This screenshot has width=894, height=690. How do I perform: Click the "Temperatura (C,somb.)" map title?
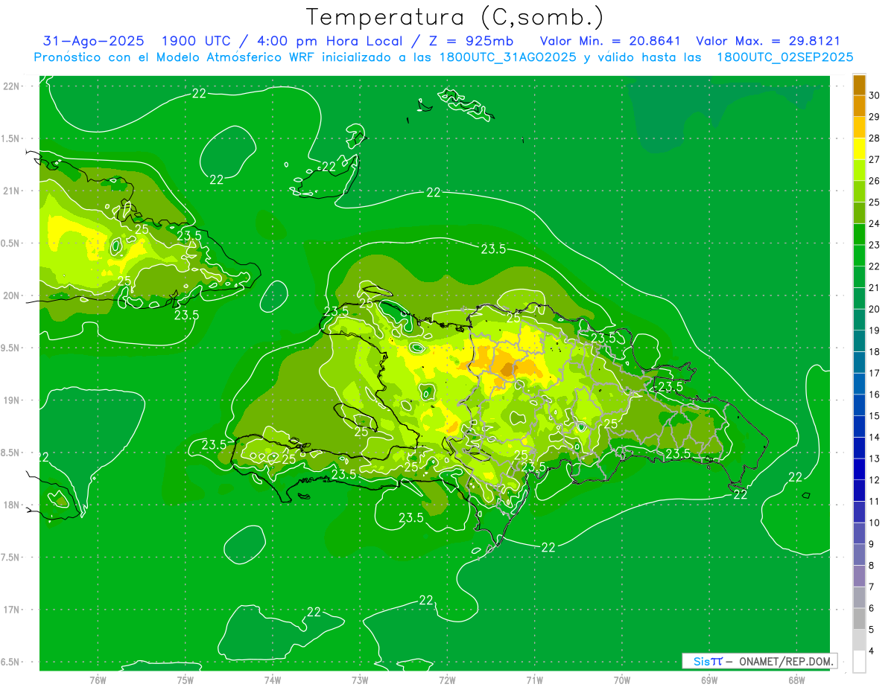tap(455, 17)
